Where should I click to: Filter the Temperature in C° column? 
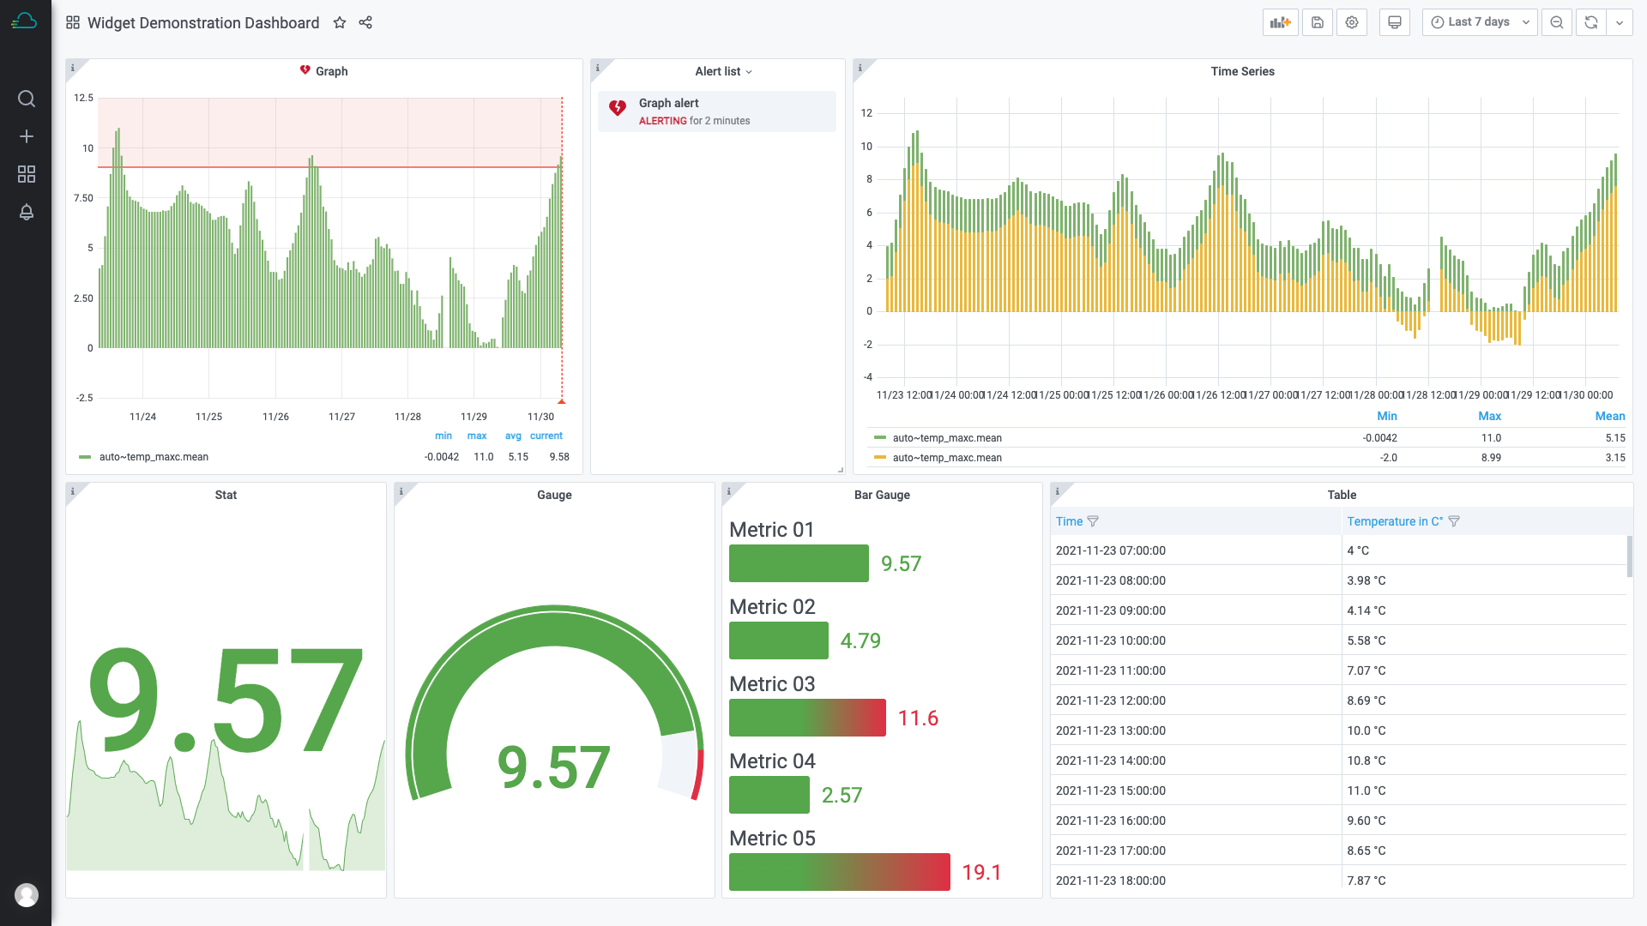tap(1454, 521)
